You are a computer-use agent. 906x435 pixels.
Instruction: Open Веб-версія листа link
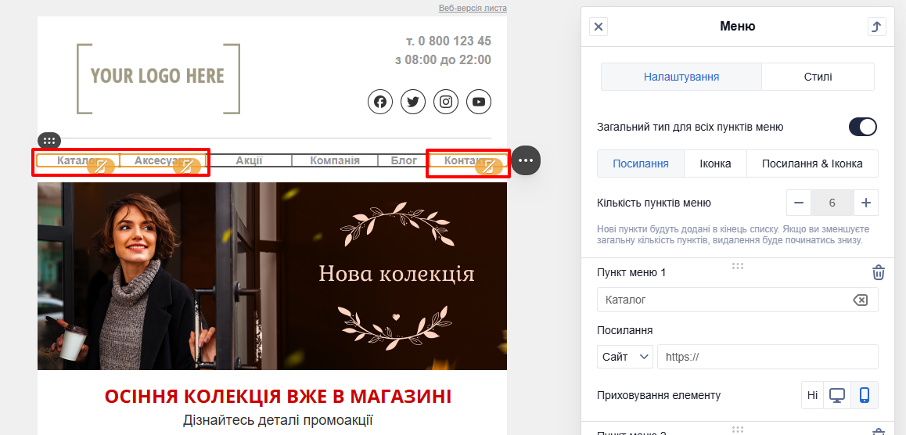point(472,8)
